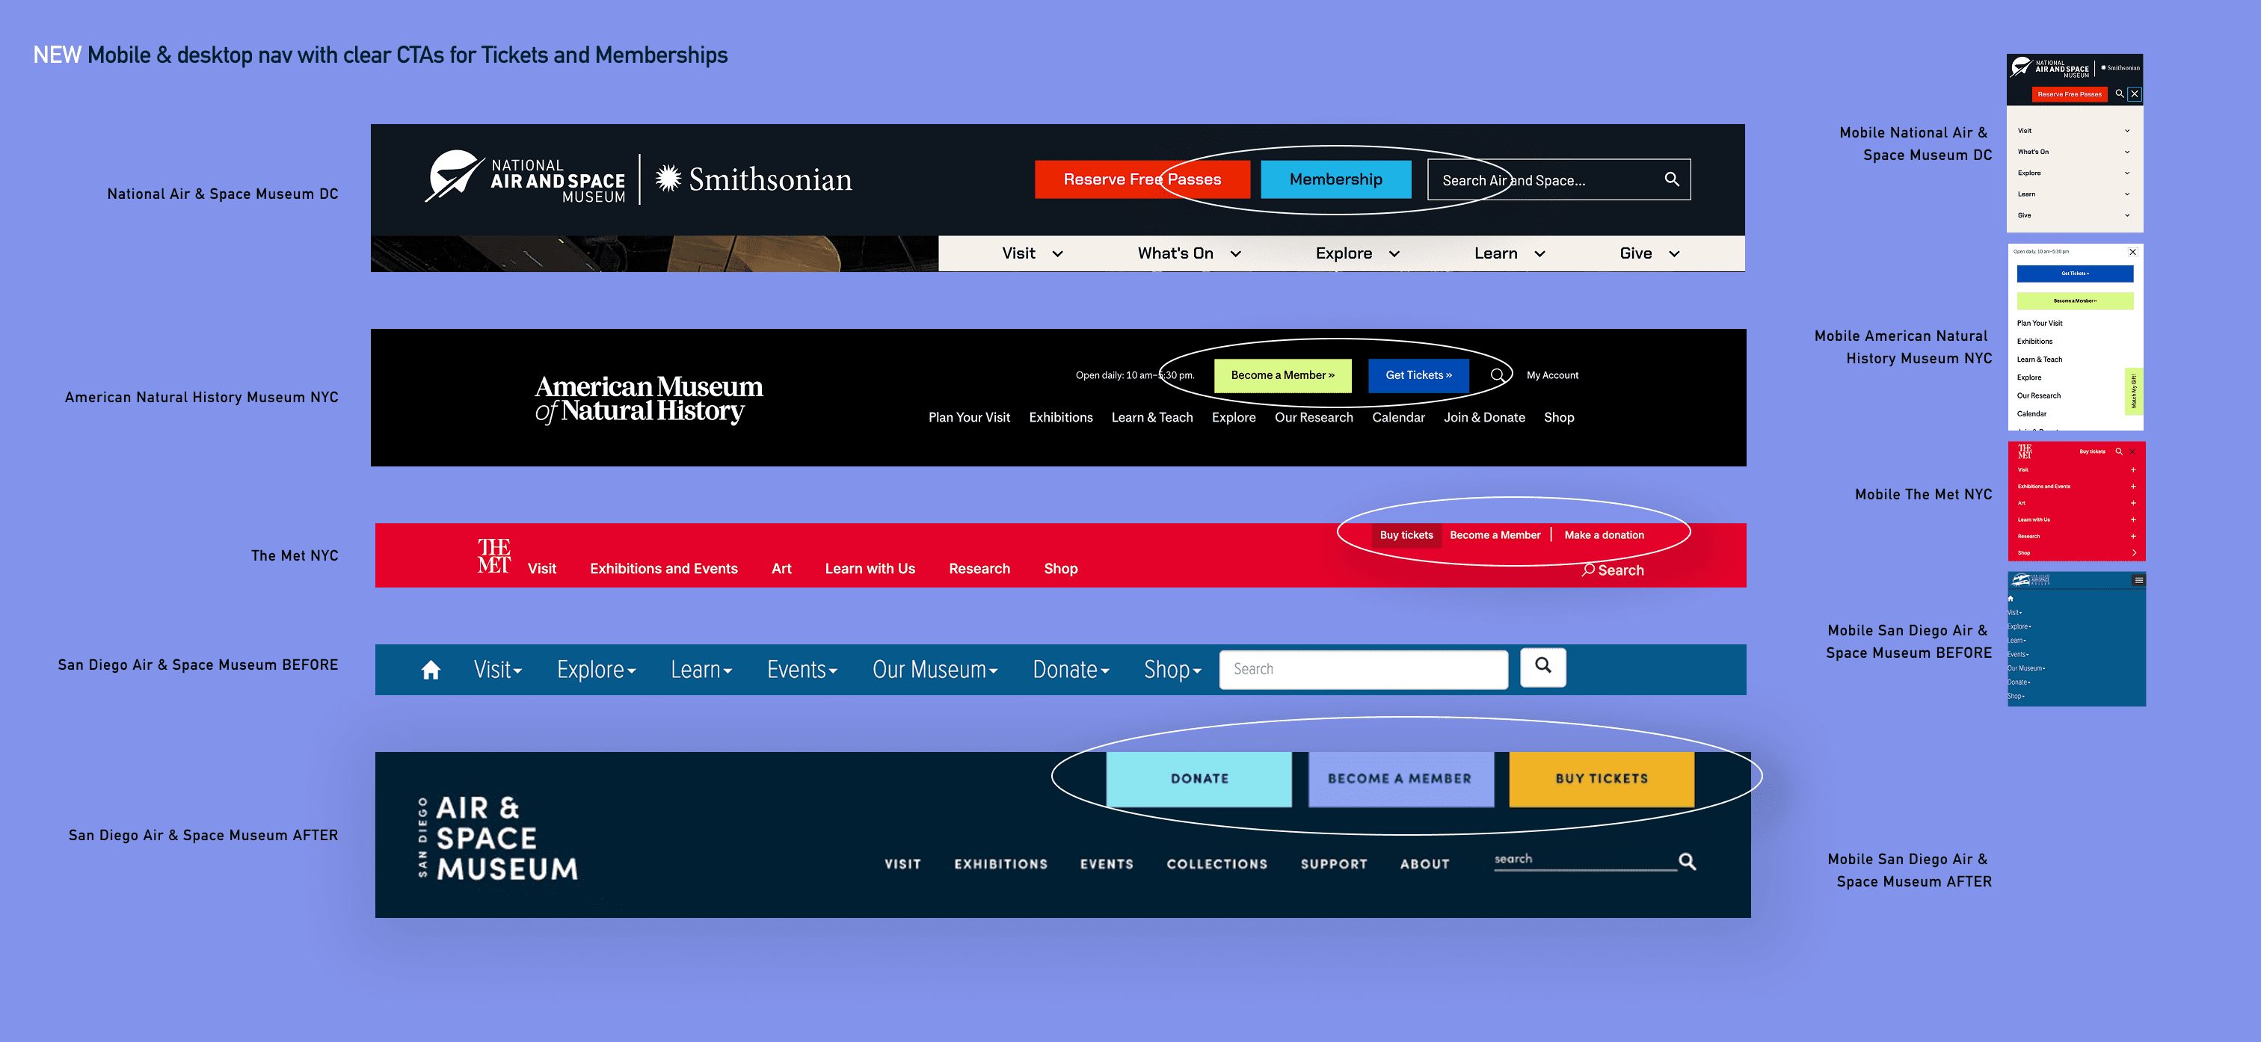Image resolution: width=2261 pixels, height=1042 pixels.
Task: Click search icon next to Get Tickets
Action: [1498, 374]
